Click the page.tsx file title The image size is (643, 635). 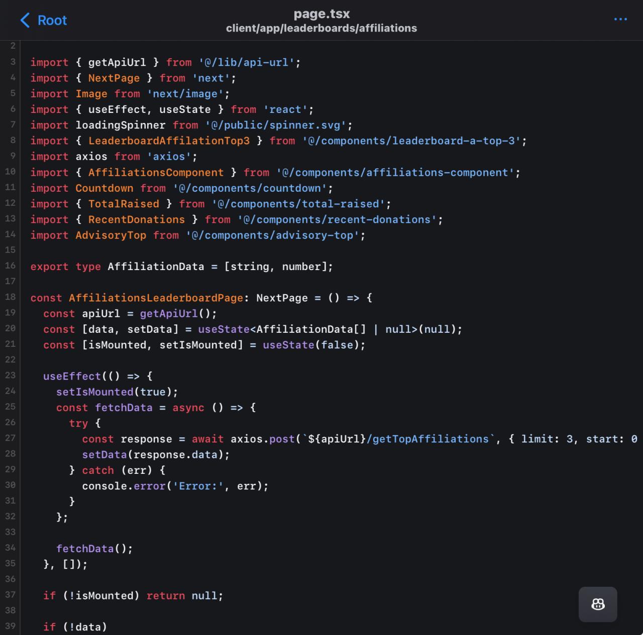tap(321, 14)
